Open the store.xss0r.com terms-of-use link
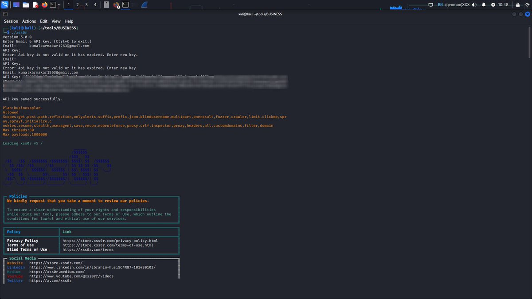Image resolution: width=532 pixels, height=299 pixels. pyautogui.click(x=108, y=245)
